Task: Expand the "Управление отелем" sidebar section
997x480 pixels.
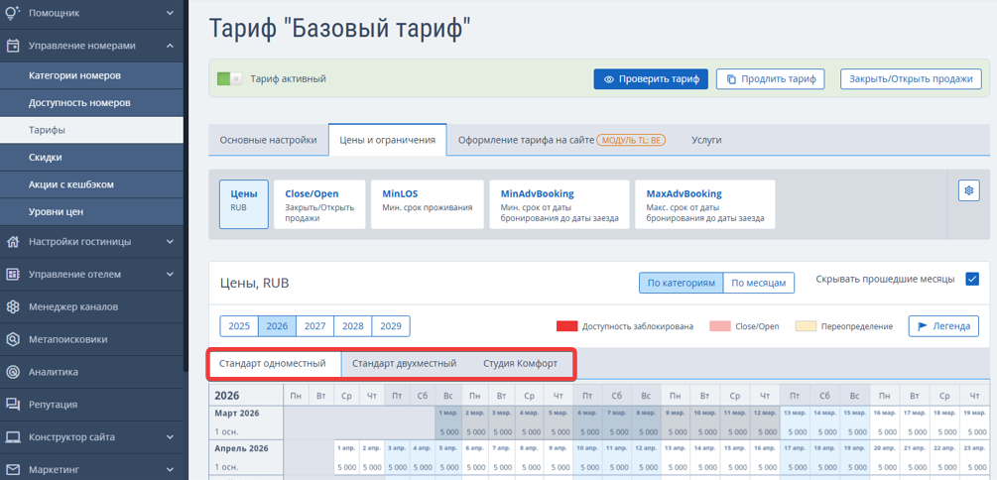Action: pyautogui.click(x=170, y=274)
